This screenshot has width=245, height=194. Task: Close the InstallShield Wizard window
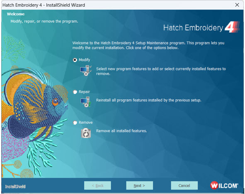coord(237,5)
